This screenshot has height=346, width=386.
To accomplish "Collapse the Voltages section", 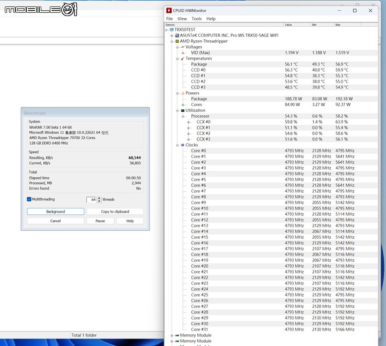I will (x=177, y=47).
